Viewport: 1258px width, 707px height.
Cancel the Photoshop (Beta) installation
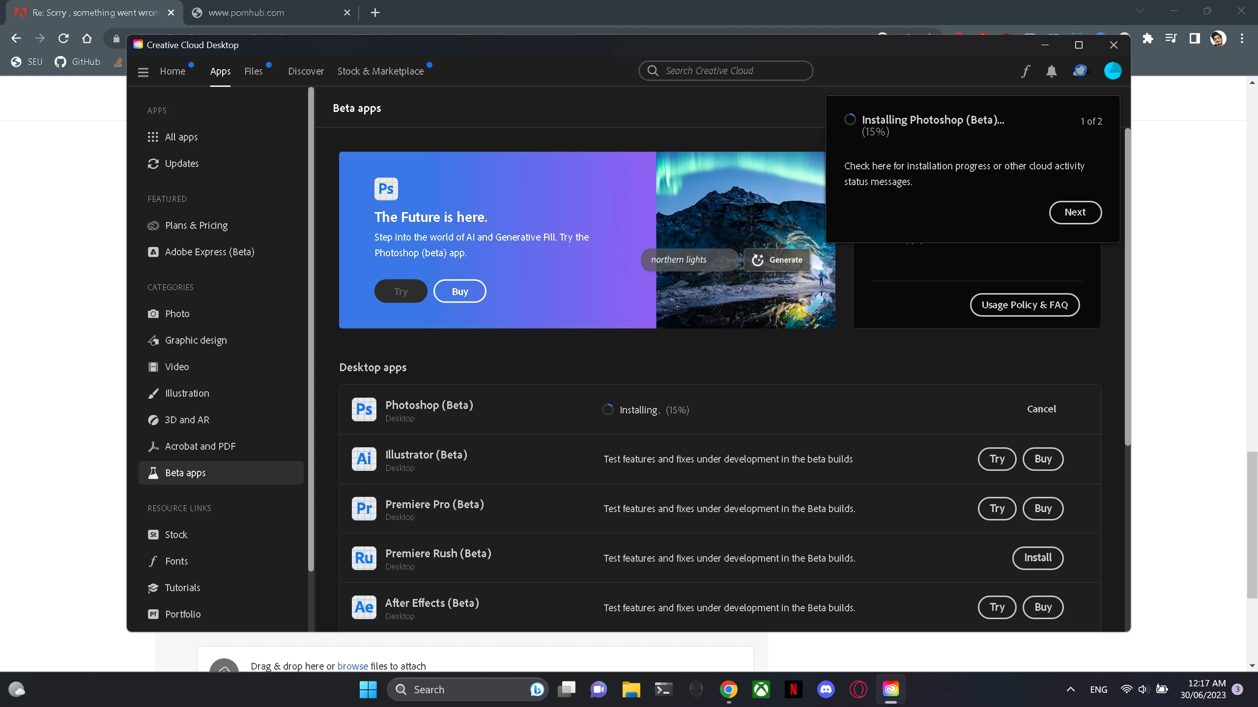point(1041,409)
